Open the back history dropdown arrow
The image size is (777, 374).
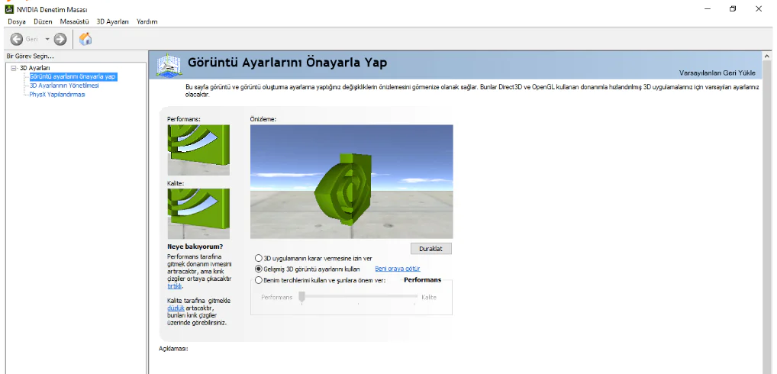47,39
